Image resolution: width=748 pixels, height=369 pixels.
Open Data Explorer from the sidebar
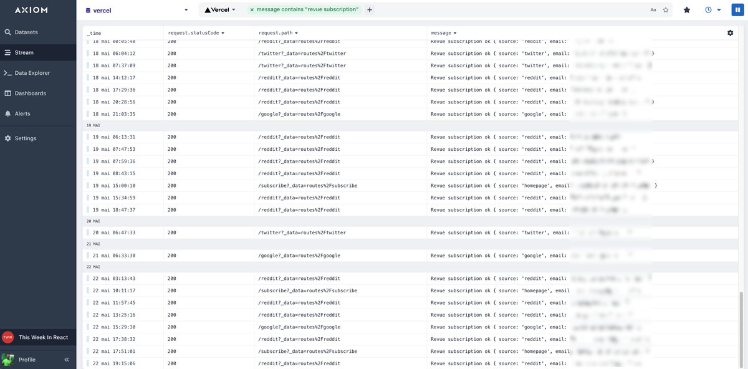coord(31,72)
